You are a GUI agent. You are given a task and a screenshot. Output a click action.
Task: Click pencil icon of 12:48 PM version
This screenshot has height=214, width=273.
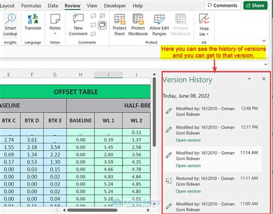[169, 111]
